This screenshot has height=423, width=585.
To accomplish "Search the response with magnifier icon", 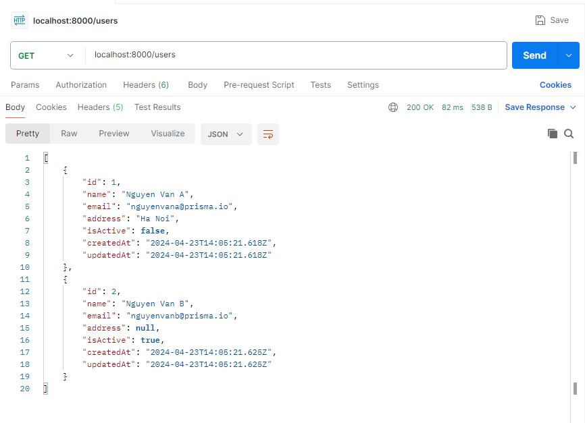I will tap(569, 134).
